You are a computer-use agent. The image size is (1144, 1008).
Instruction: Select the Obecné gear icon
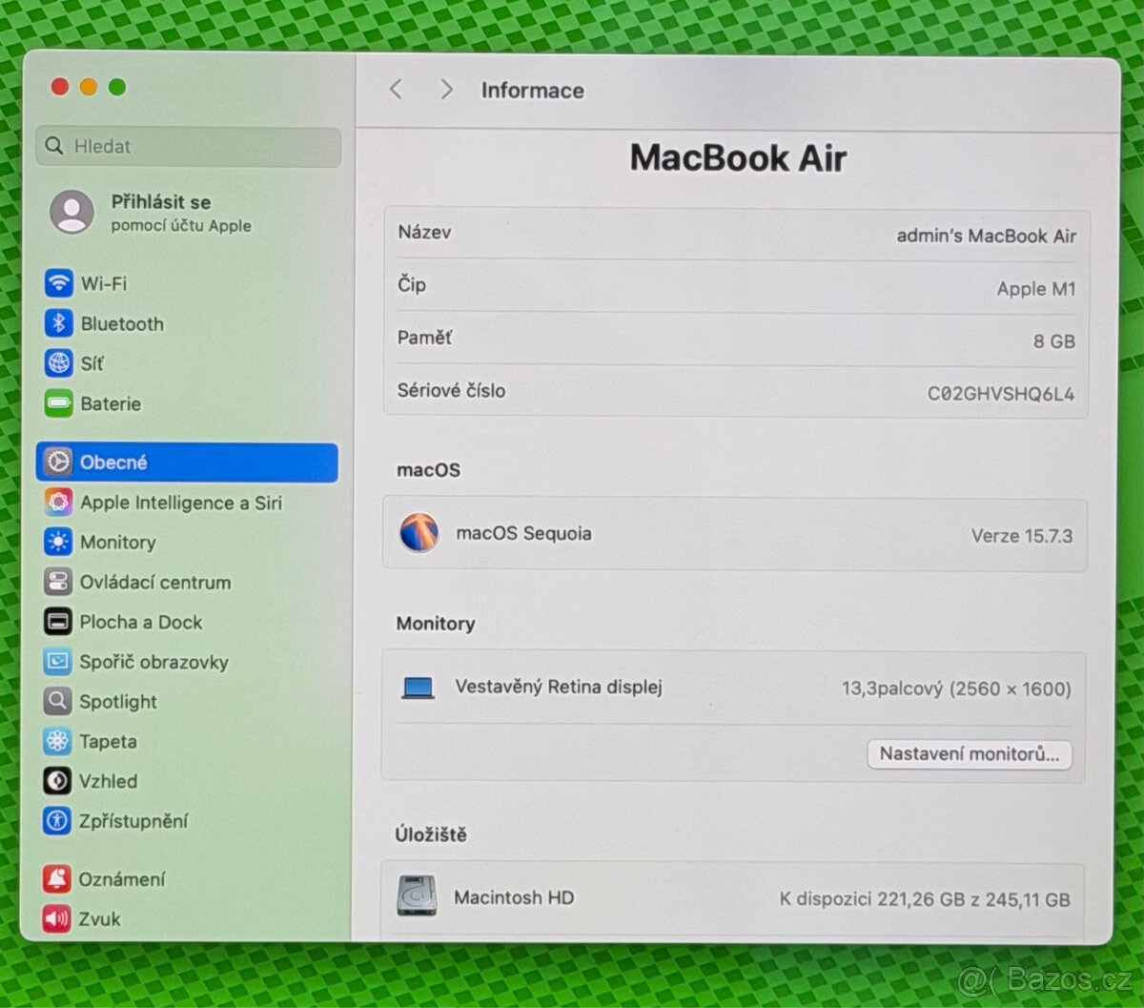[58, 463]
